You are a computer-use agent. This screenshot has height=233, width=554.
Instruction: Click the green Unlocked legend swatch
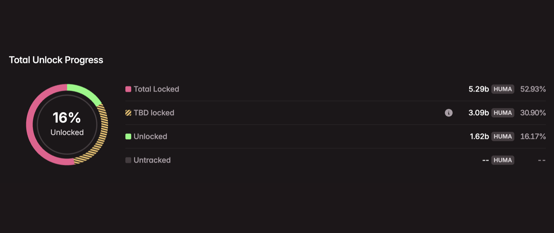point(128,136)
